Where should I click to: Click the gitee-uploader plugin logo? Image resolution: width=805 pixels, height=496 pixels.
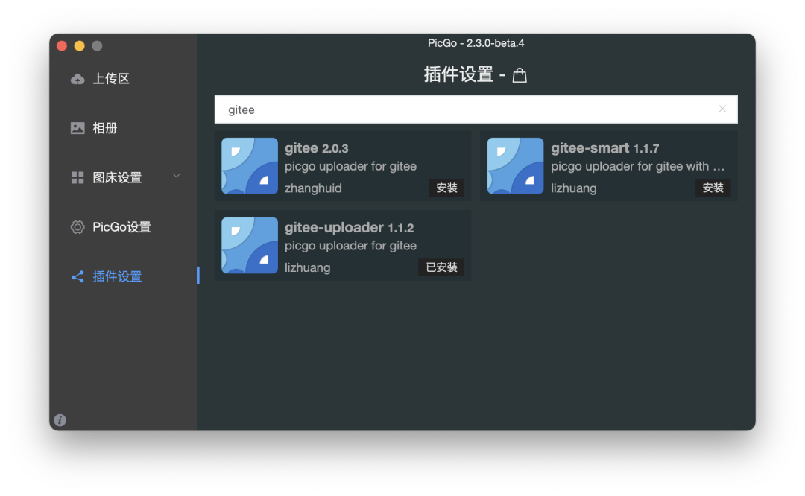tap(249, 246)
